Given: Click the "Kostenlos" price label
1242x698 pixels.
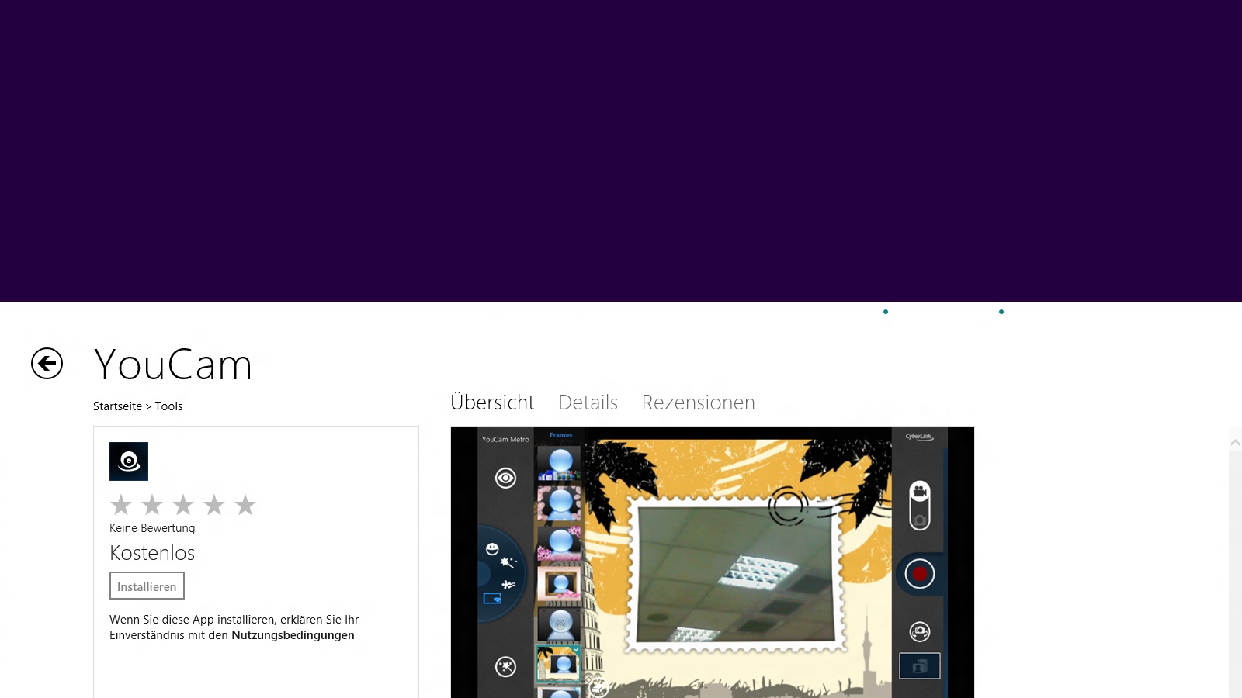Looking at the screenshot, I should click(152, 553).
